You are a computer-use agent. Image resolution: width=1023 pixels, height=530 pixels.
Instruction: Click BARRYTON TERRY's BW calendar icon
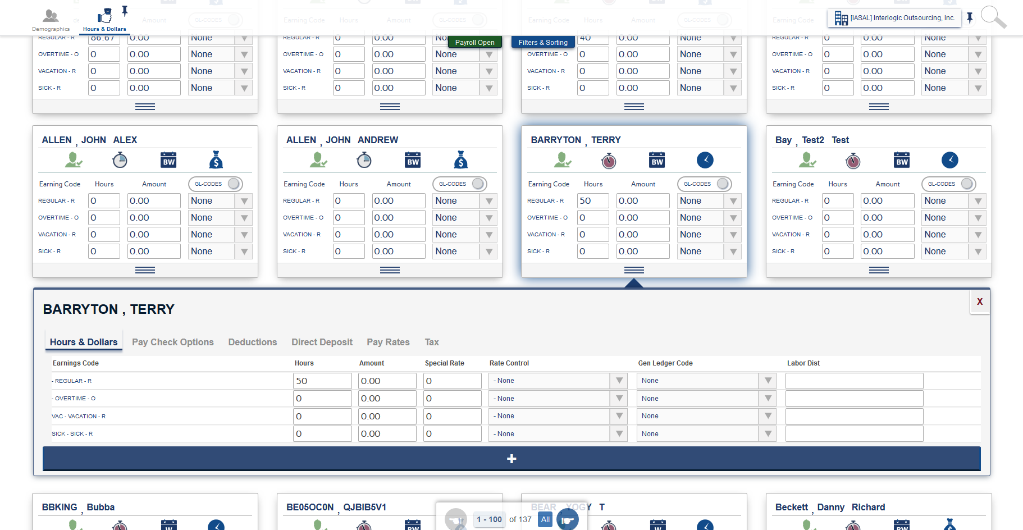coord(657,161)
